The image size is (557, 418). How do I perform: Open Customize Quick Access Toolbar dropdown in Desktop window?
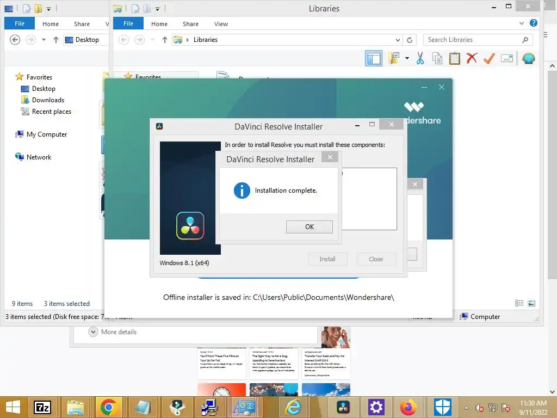[x=48, y=9]
